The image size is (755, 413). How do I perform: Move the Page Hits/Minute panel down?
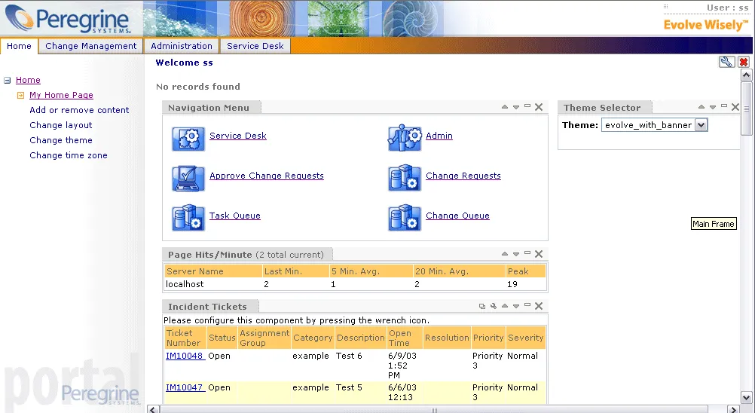(x=515, y=254)
